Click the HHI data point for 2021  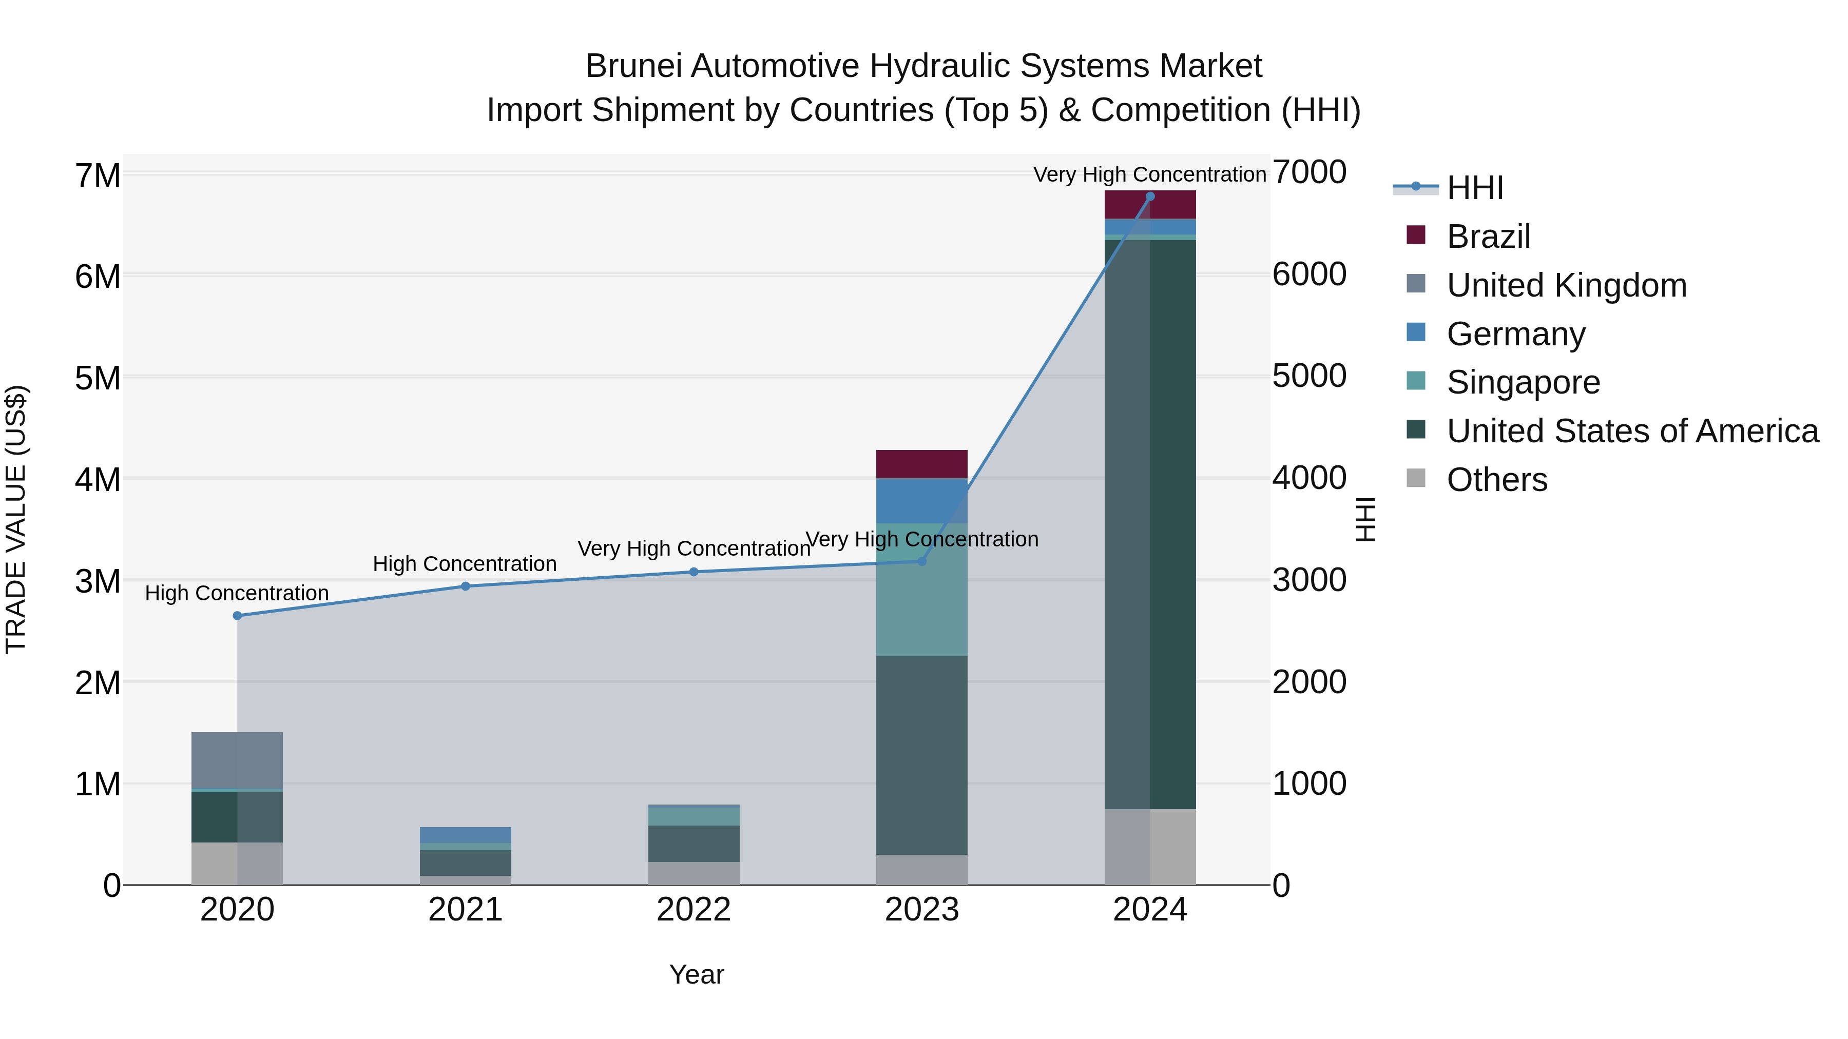pyautogui.click(x=466, y=586)
